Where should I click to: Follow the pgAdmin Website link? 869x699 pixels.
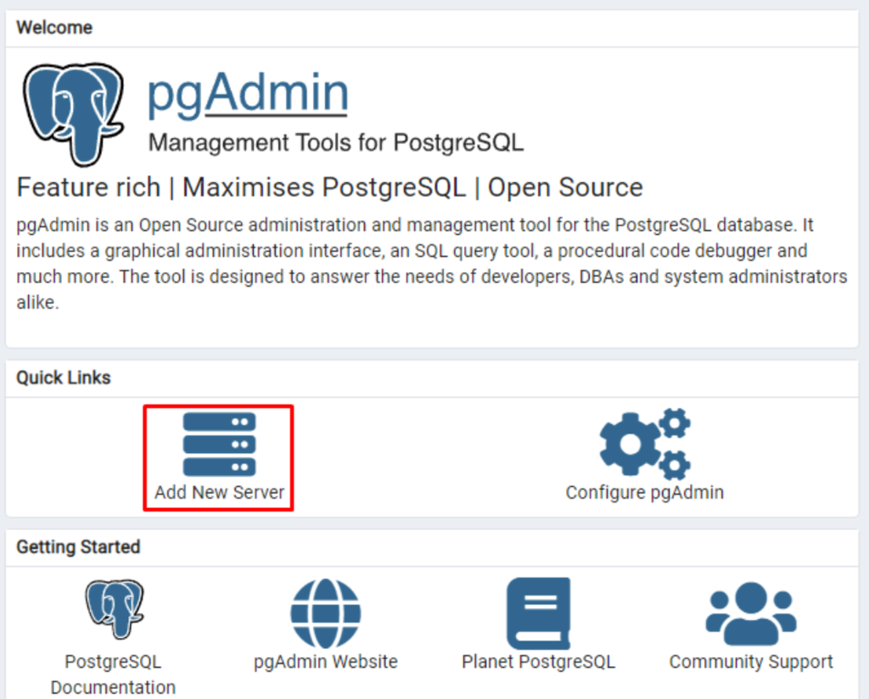326,662
